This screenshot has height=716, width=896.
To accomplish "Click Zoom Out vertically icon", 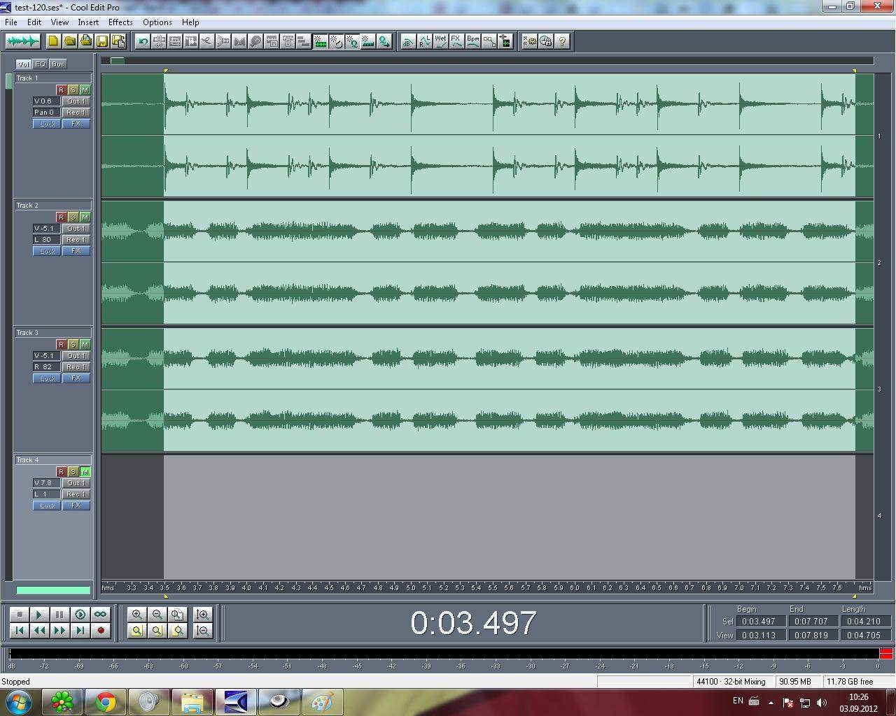I will click(203, 631).
